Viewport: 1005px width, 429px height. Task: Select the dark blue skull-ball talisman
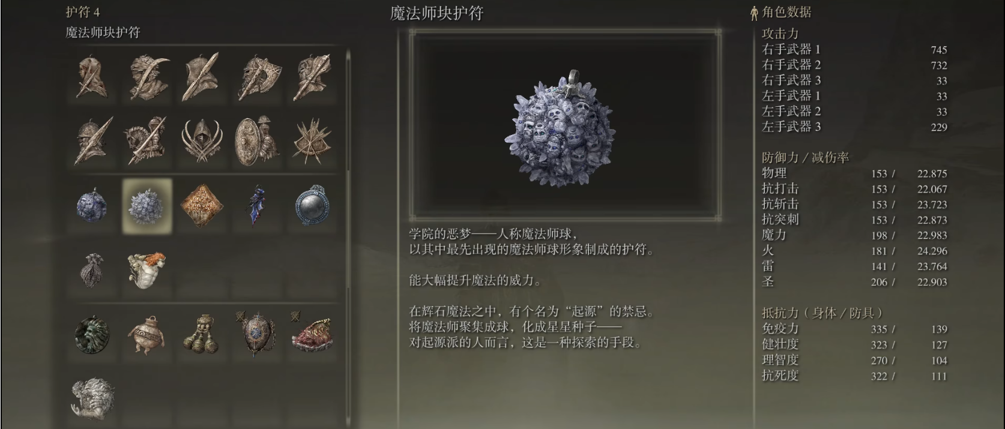[x=92, y=206]
